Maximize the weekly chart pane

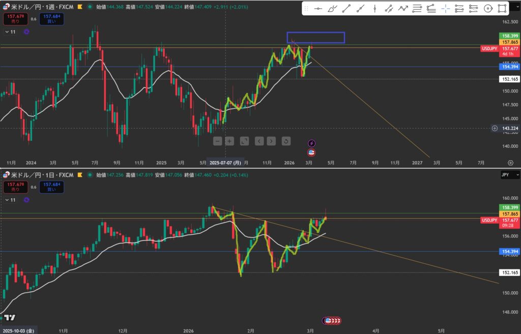tap(244, 141)
